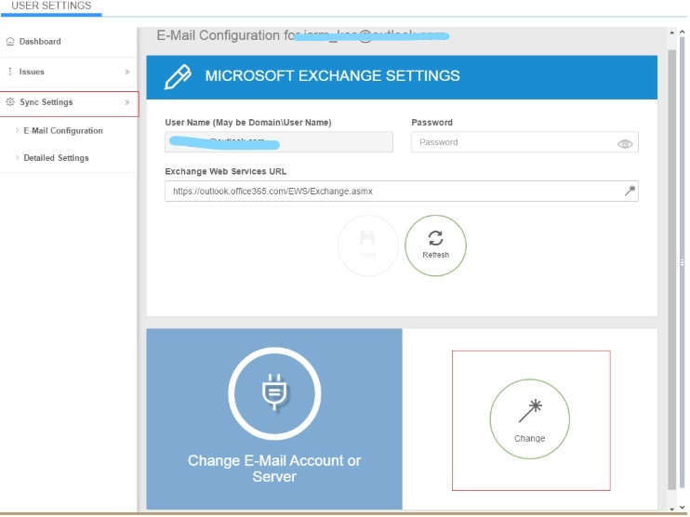
Task: Click the MICROSOFT EXCHANGE SETTINGS heading
Action: point(332,75)
